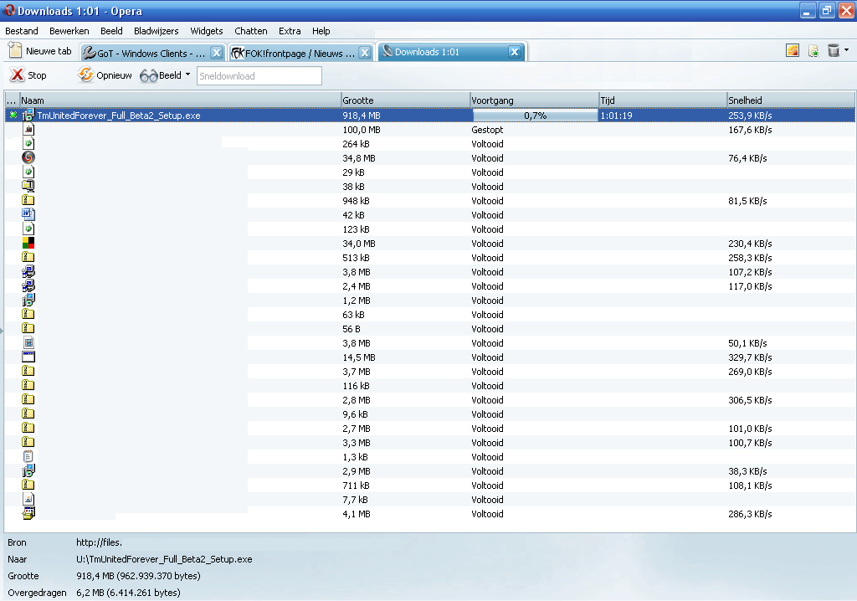Open the Bewerken menu
This screenshot has height=601, width=857.
tap(69, 31)
